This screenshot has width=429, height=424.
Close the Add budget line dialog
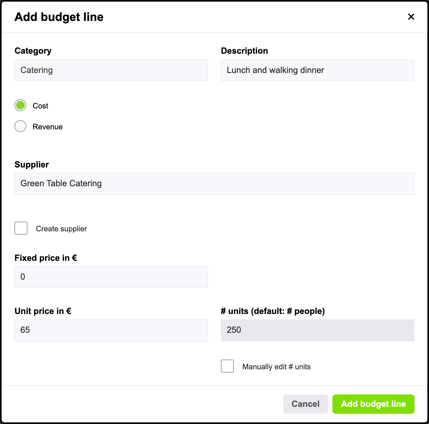tap(411, 17)
